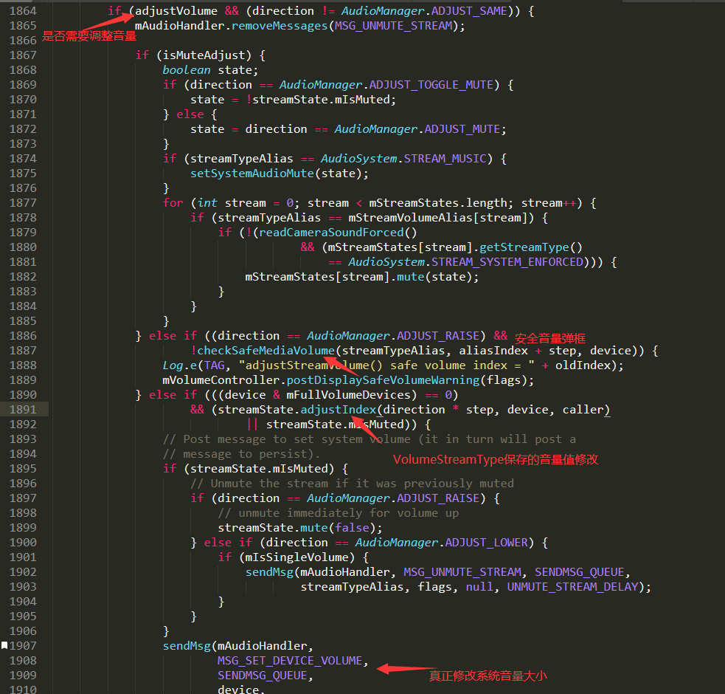The image size is (725, 694).
Task: Click ADJUST_RAISE on line 1886
Action: click(x=437, y=336)
